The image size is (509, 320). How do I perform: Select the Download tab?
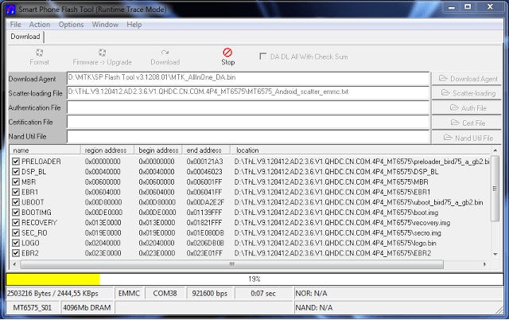click(25, 37)
